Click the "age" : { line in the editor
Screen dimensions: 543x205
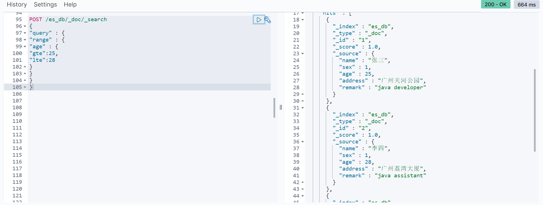pyautogui.click(x=44, y=47)
